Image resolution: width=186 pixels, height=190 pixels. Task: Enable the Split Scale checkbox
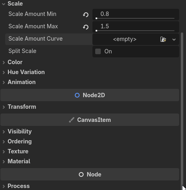tap(98, 51)
